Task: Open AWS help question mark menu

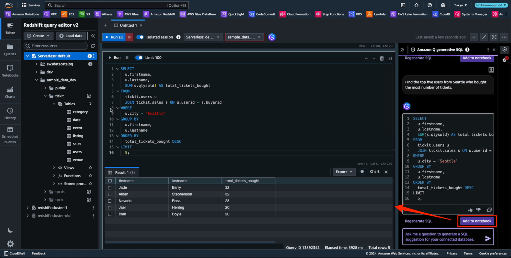Action: point(430,5)
